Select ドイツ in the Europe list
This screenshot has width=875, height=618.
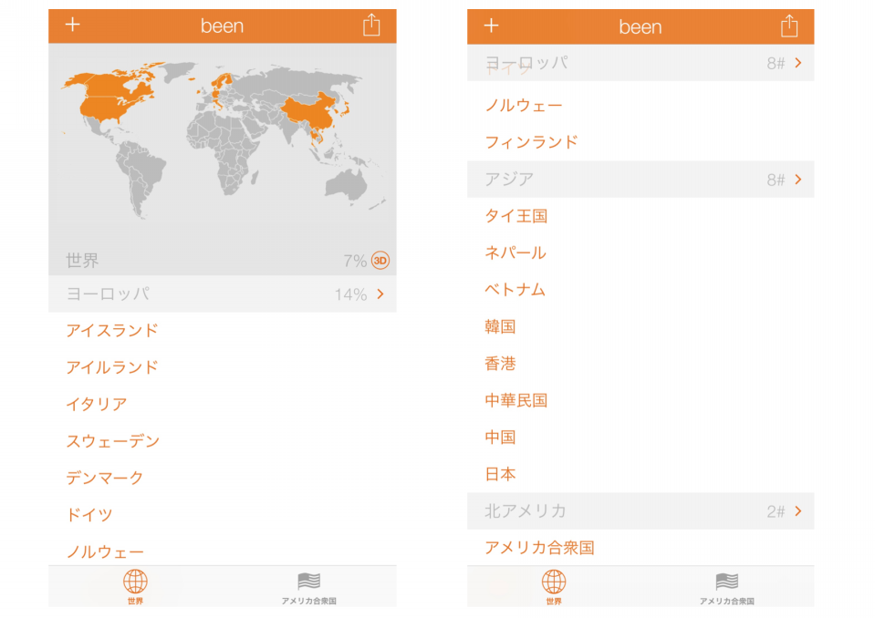point(89,514)
